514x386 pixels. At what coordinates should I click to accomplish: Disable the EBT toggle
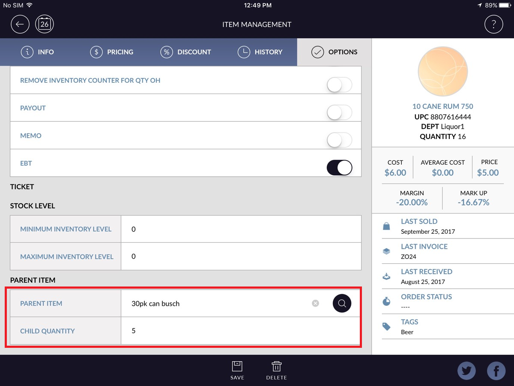(339, 168)
